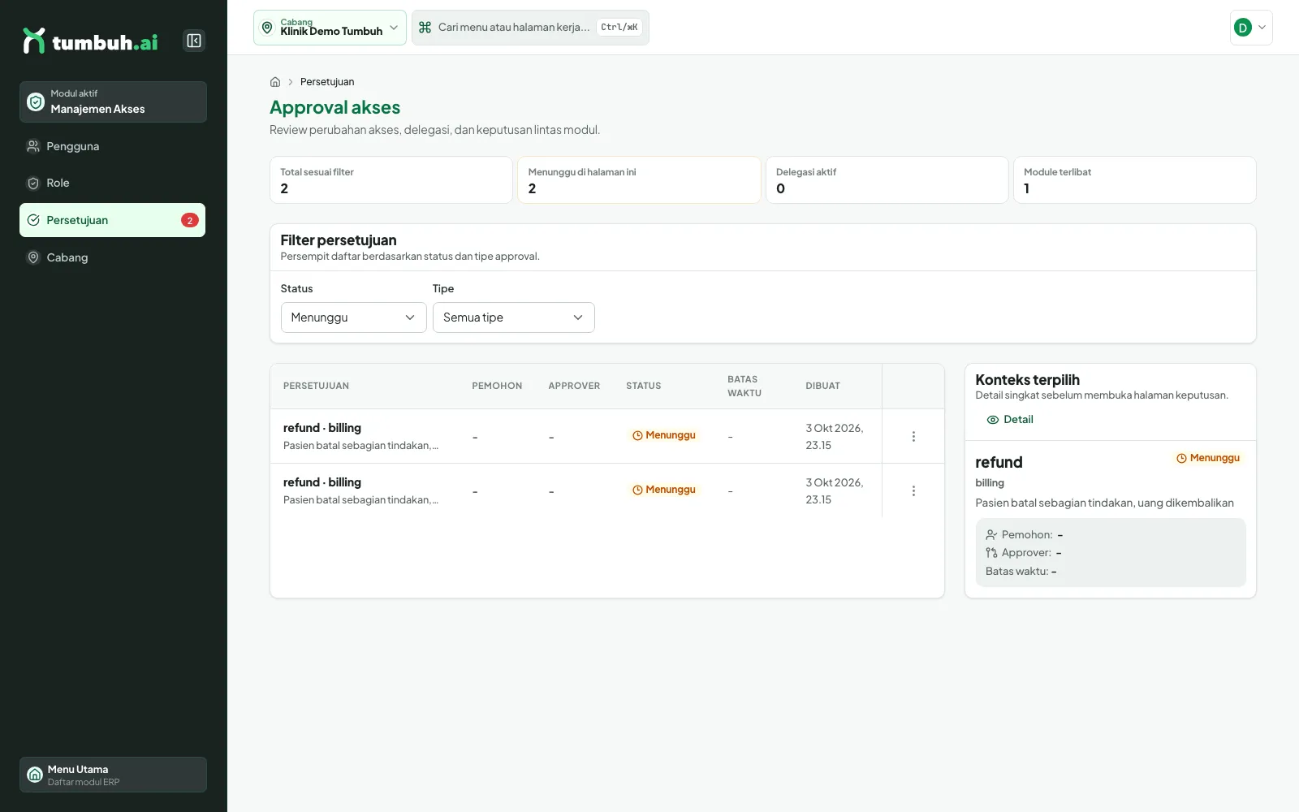This screenshot has height=812, width=1299.
Task: Open the Status dropdown showing Menunggu
Action: pyautogui.click(x=353, y=317)
